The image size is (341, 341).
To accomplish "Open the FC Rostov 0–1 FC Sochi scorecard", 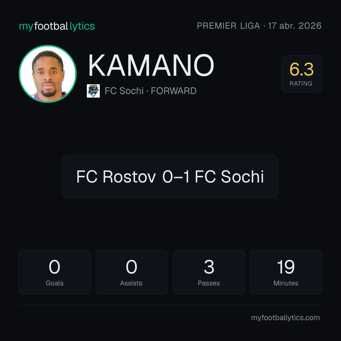I will click(x=170, y=176).
